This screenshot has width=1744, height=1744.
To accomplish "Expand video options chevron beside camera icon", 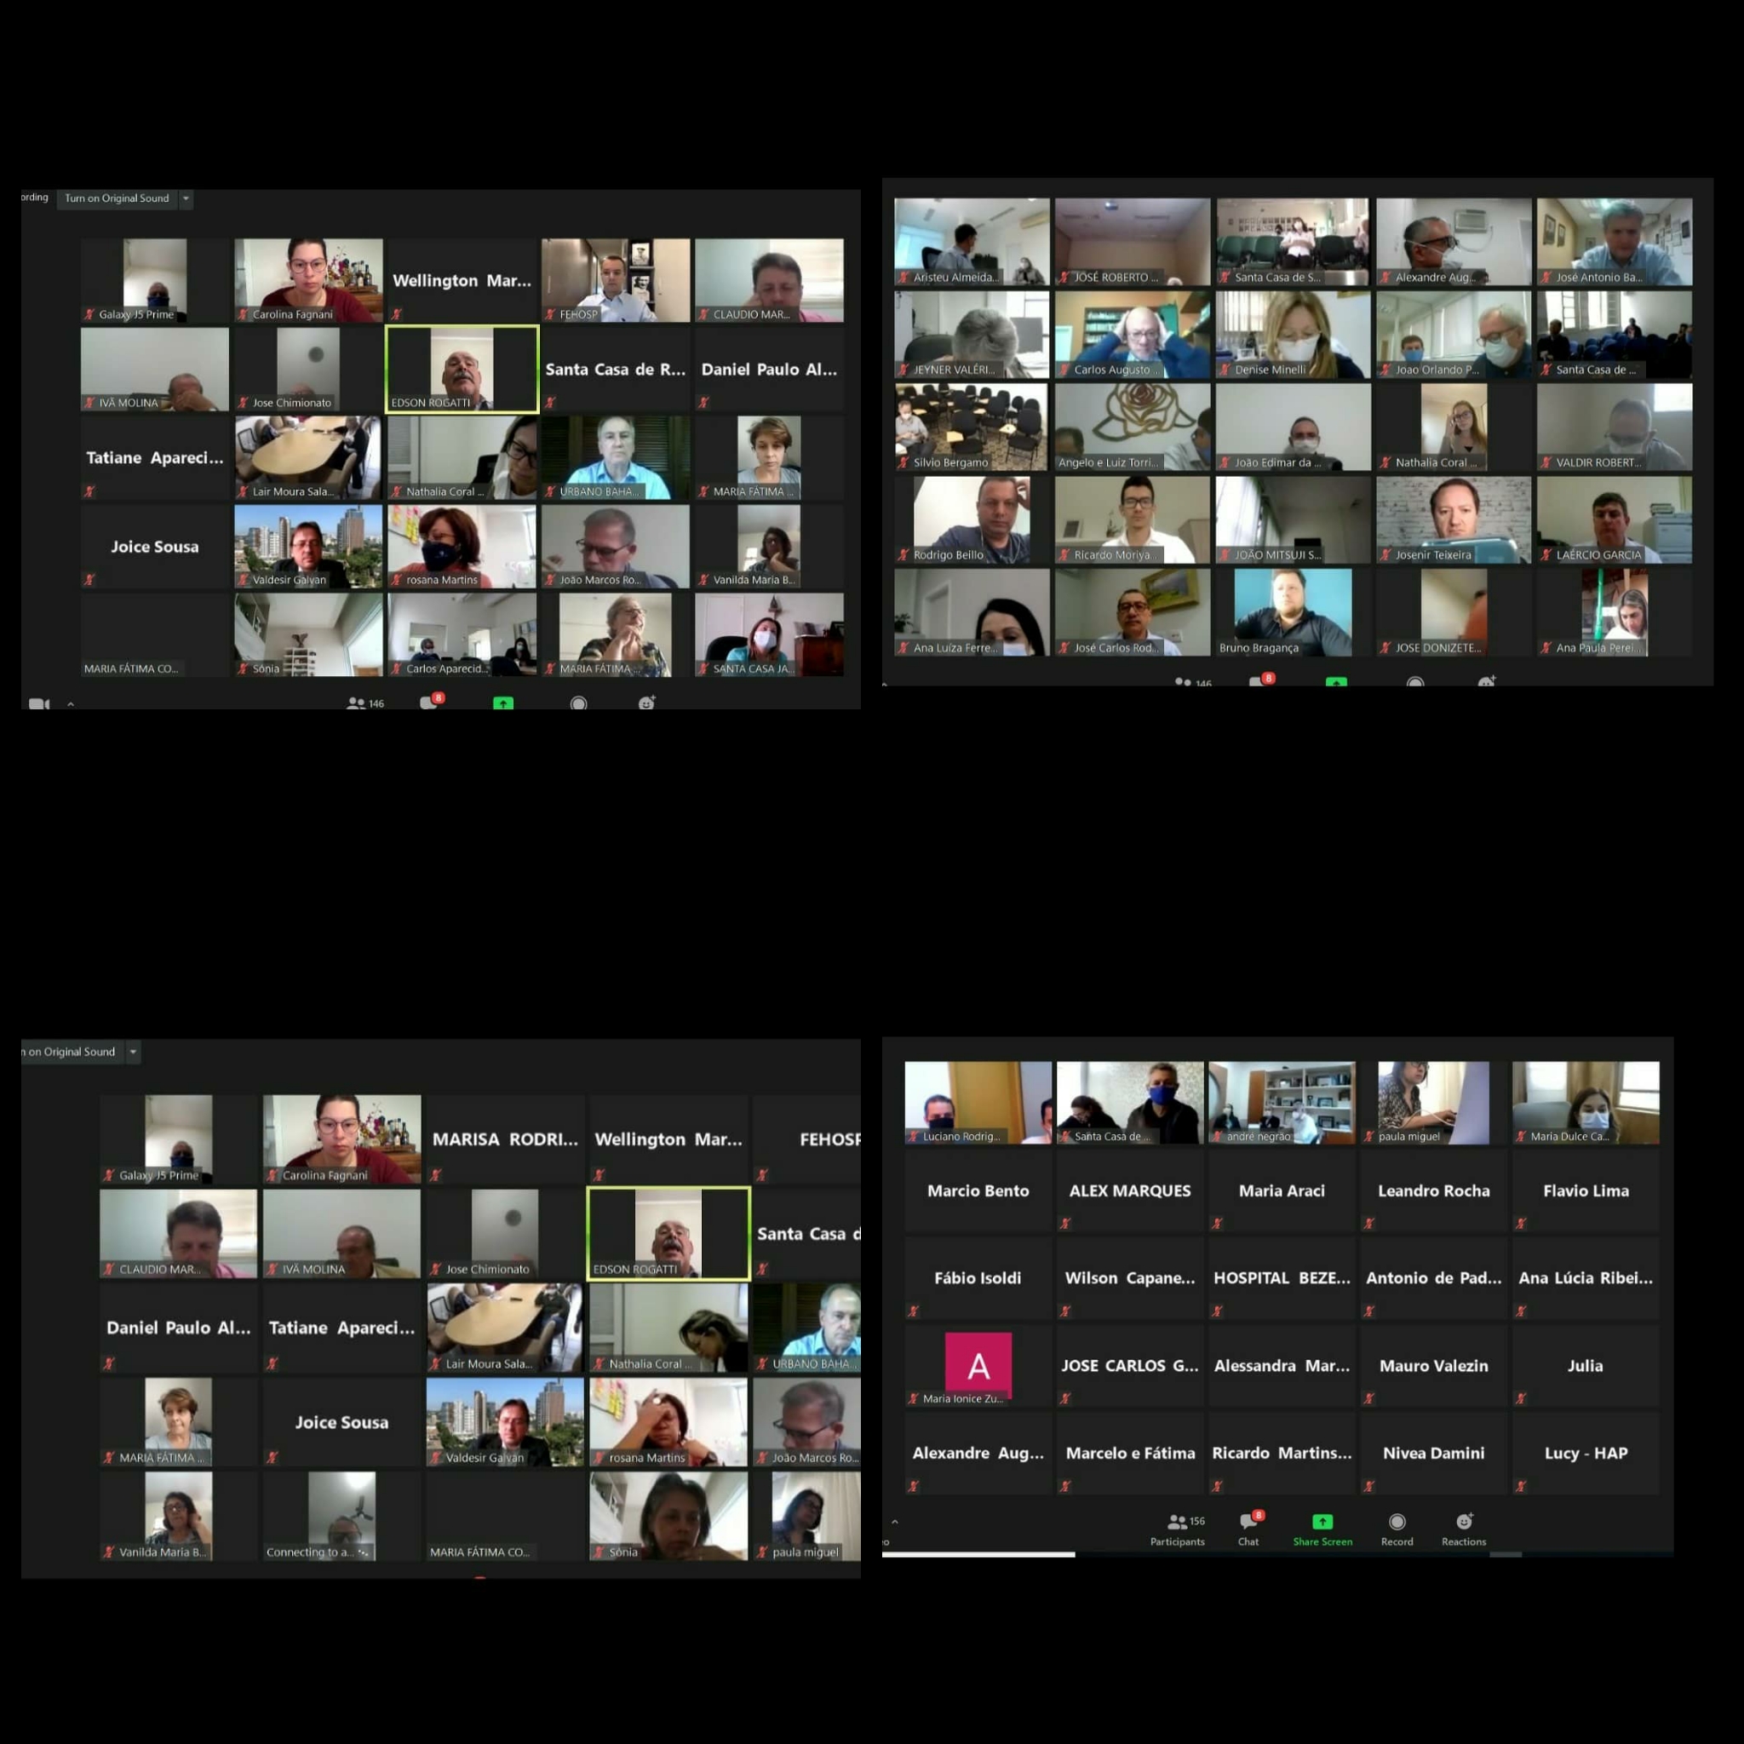I will click(x=71, y=704).
